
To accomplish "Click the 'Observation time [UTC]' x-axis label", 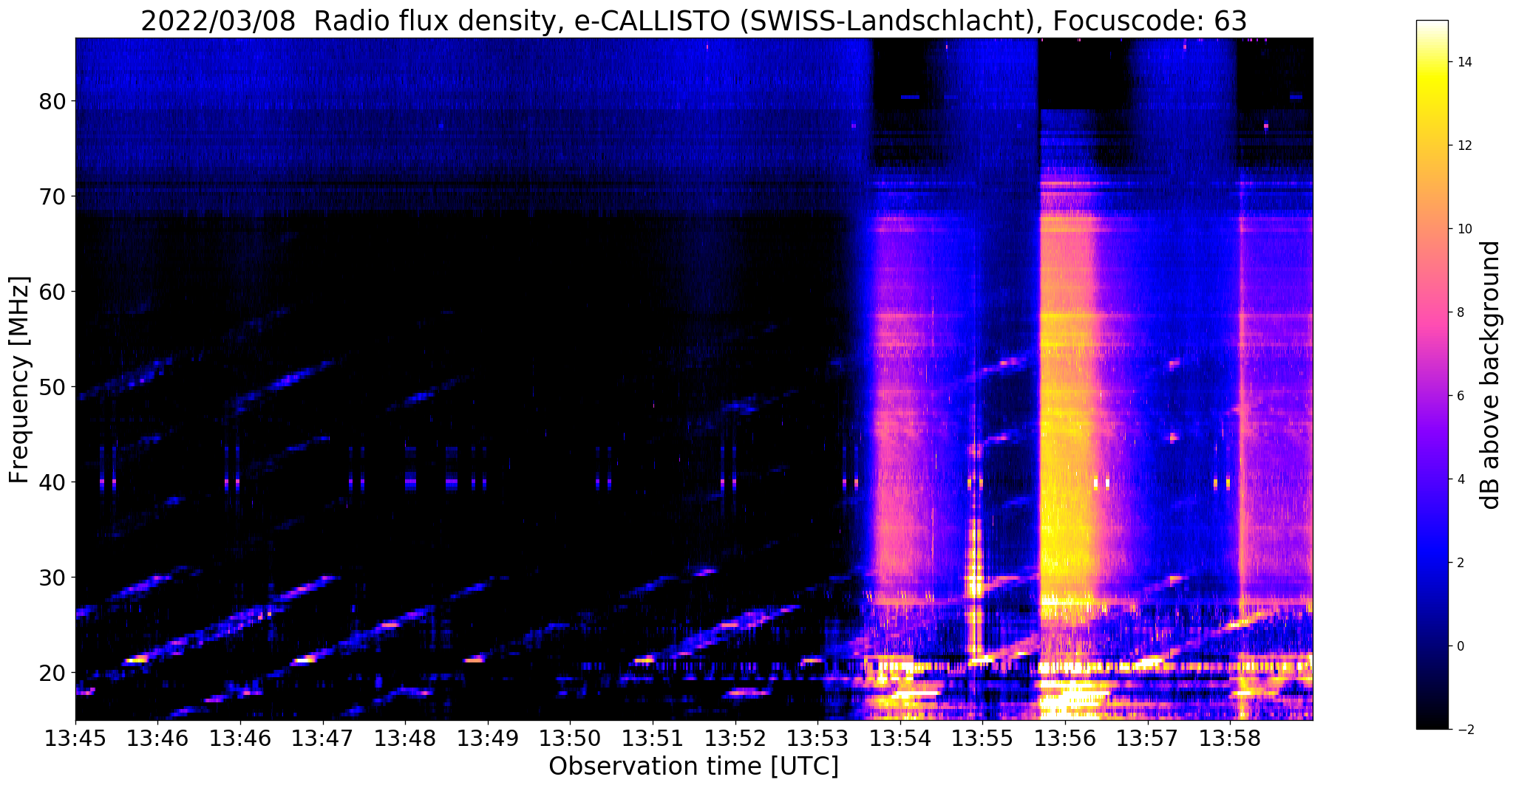I will 693,767.
